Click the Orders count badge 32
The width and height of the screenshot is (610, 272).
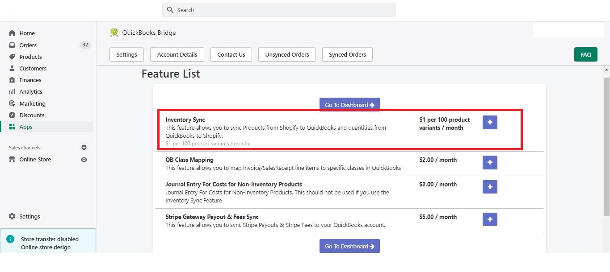tap(85, 45)
